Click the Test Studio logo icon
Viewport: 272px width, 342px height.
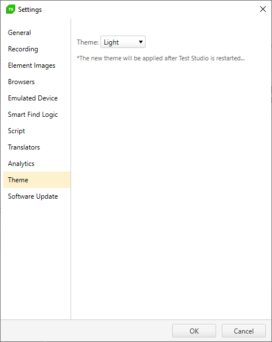[11, 9]
